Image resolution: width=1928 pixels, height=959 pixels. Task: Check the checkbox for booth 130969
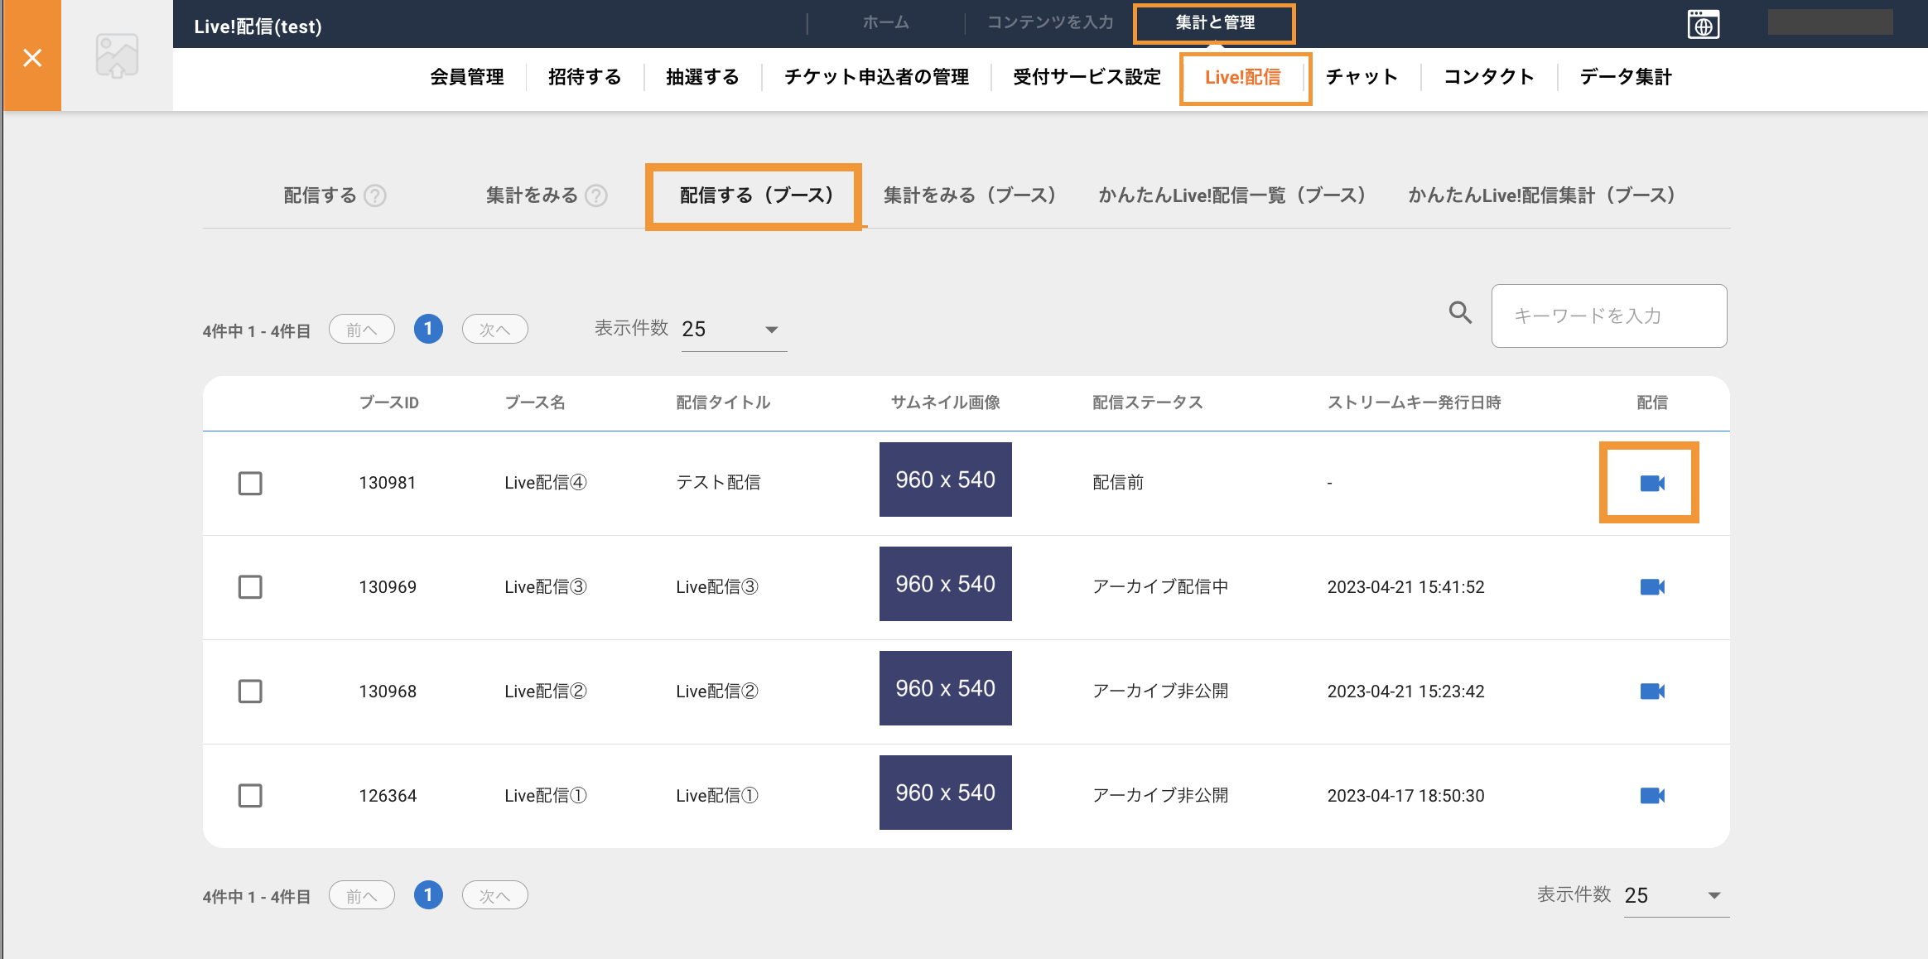coord(250,587)
